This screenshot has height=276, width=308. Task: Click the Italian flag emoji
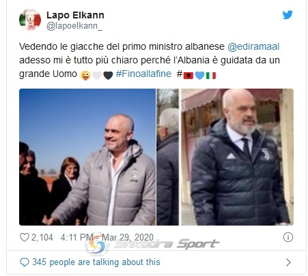click(211, 76)
